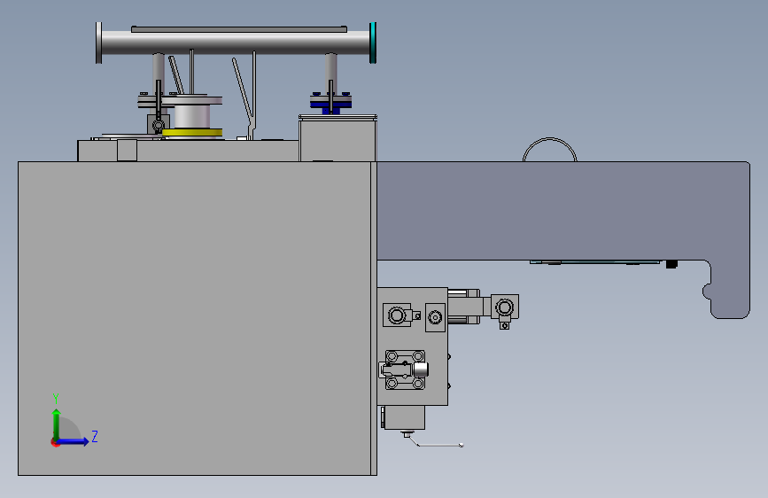The width and height of the screenshot is (768, 498).
Task: Pick the small black block under the arm
Action: (x=671, y=264)
